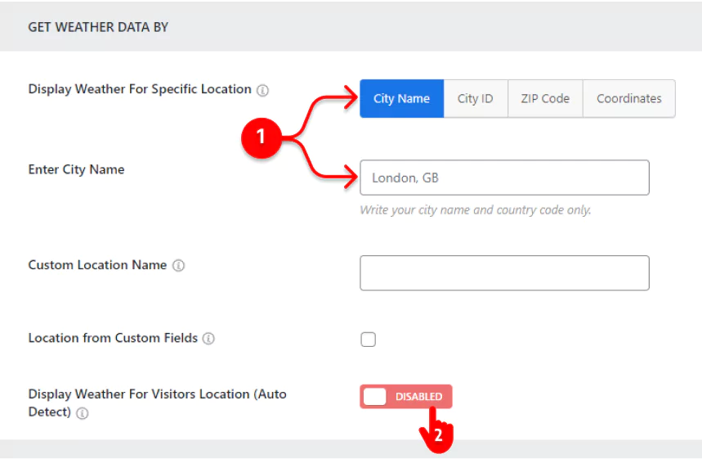Tick Location from Custom Fields checkbox
The width and height of the screenshot is (702, 459).
point(368,340)
